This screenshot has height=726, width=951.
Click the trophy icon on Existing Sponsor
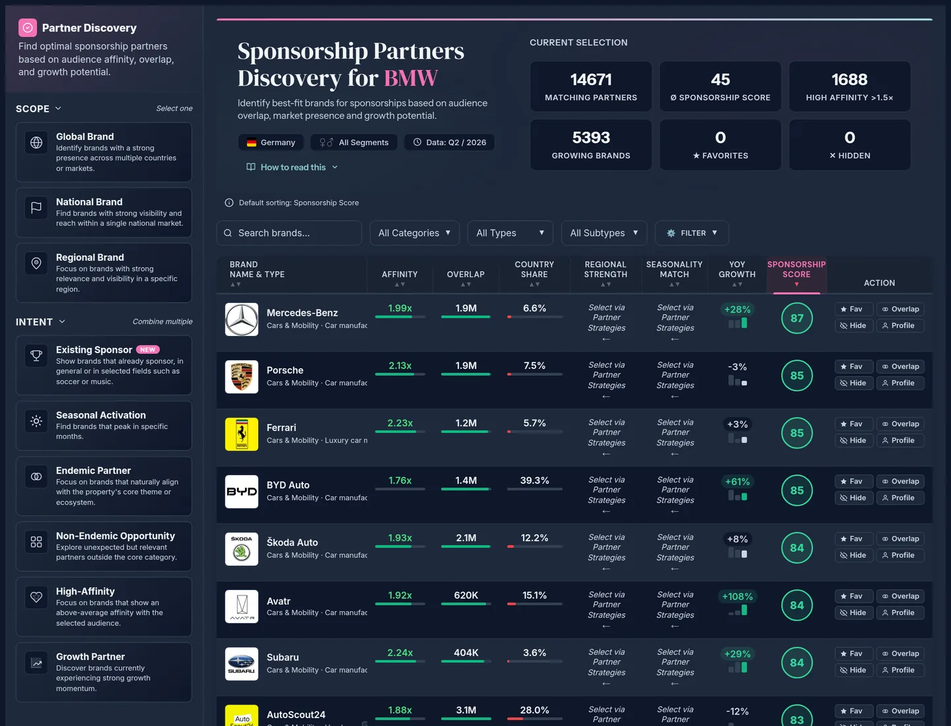coord(36,356)
